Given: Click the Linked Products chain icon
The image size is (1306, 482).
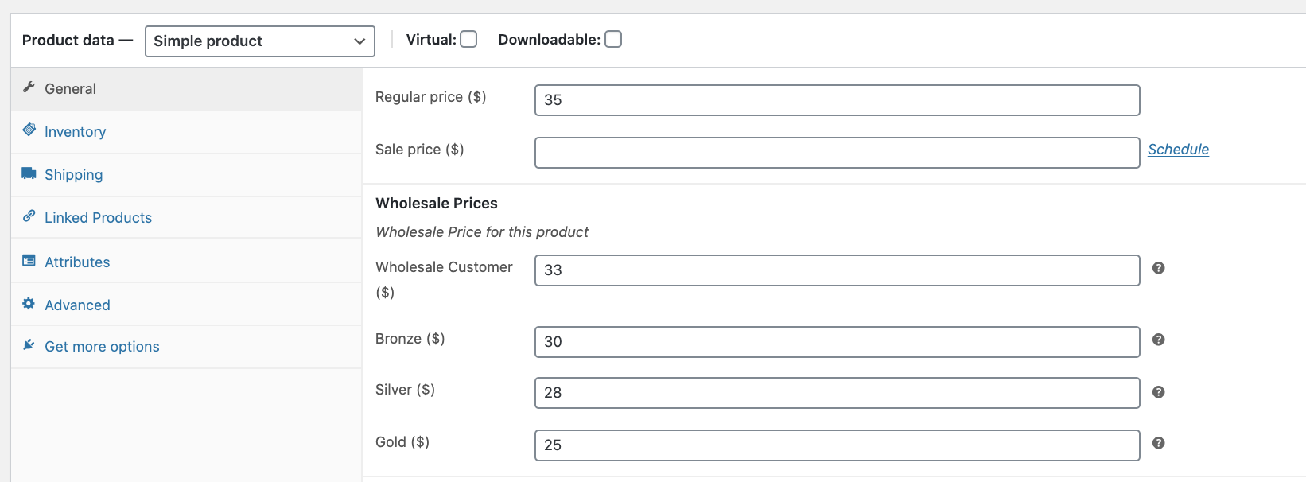Looking at the screenshot, I should (29, 216).
